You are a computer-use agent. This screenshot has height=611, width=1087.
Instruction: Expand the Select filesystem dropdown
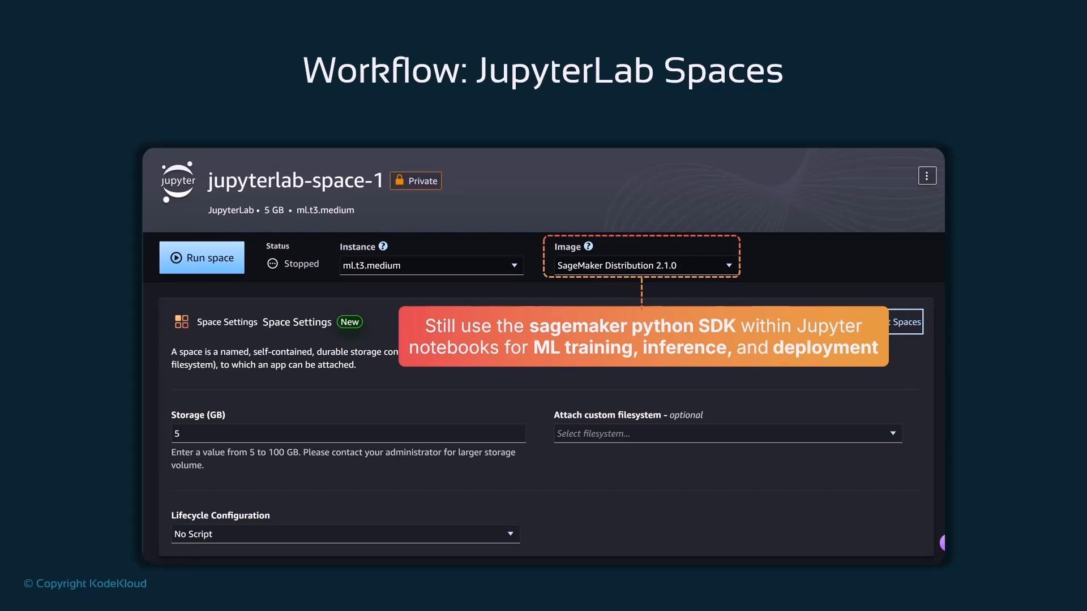click(x=727, y=433)
